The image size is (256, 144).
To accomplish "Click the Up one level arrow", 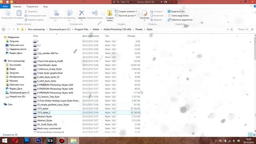I will [18, 29].
